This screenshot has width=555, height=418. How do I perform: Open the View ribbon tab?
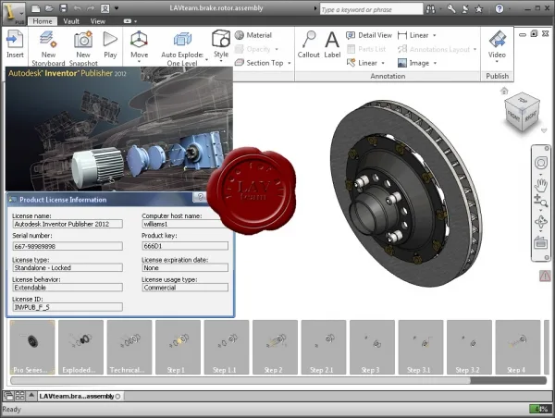(x=98, y=21)
